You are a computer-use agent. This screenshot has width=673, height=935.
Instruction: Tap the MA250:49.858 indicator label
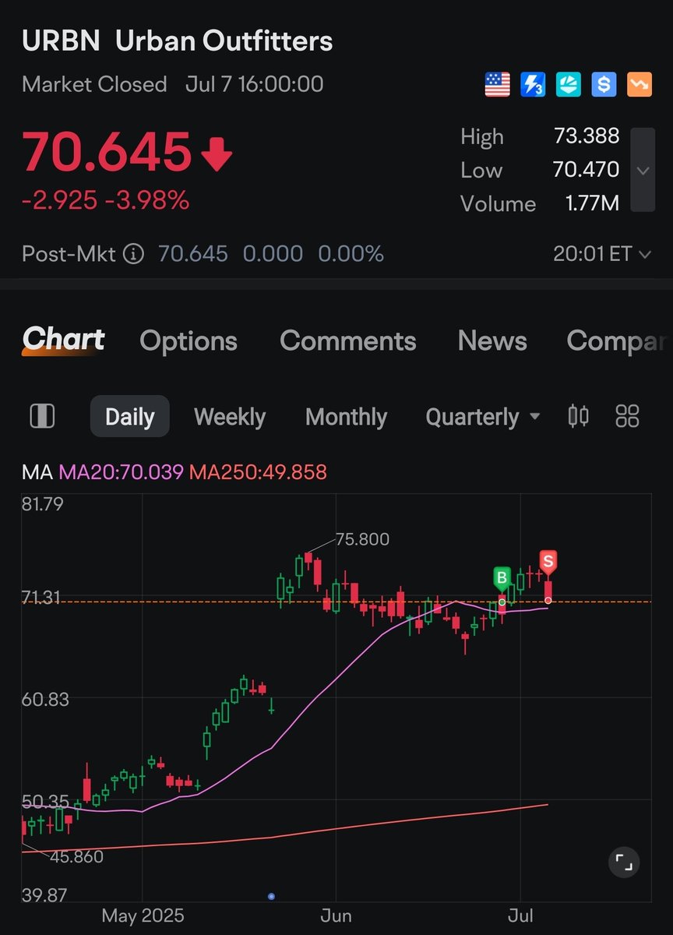[x=258, y=472]
